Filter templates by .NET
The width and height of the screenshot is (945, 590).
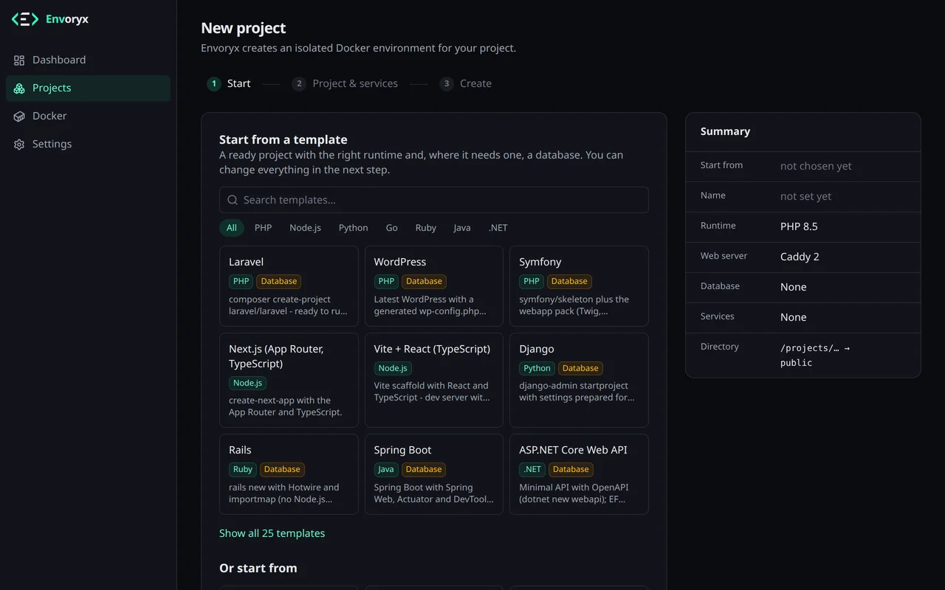tap(498, 228)
